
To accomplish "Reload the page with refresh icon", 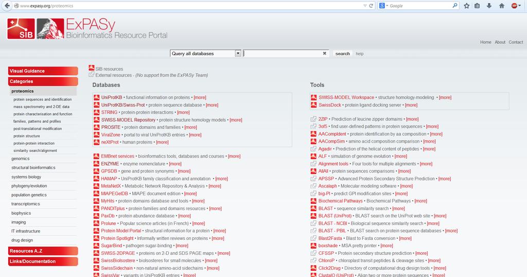I will (x=371, y=6).
